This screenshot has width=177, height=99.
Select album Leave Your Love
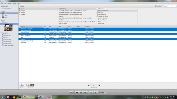tap(103, 18)
